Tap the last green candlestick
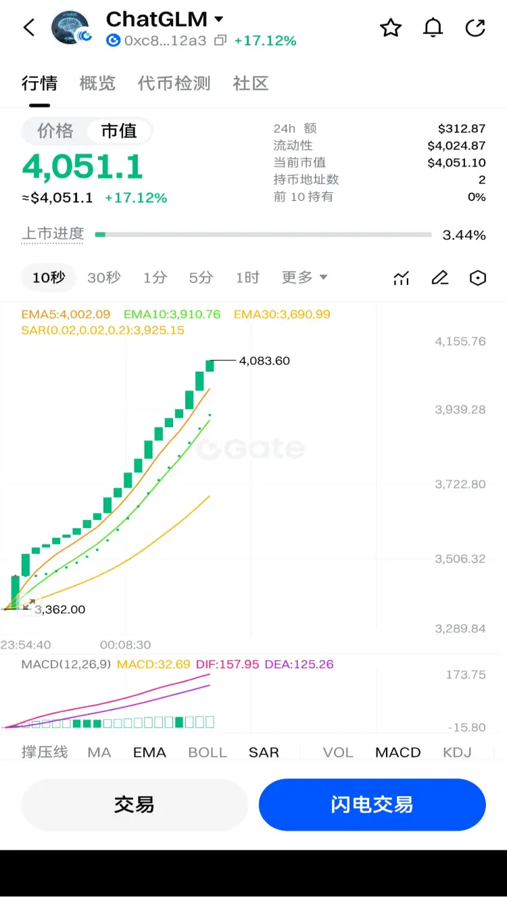The width and height of the screenshot is (507, 897). point(210,366)
